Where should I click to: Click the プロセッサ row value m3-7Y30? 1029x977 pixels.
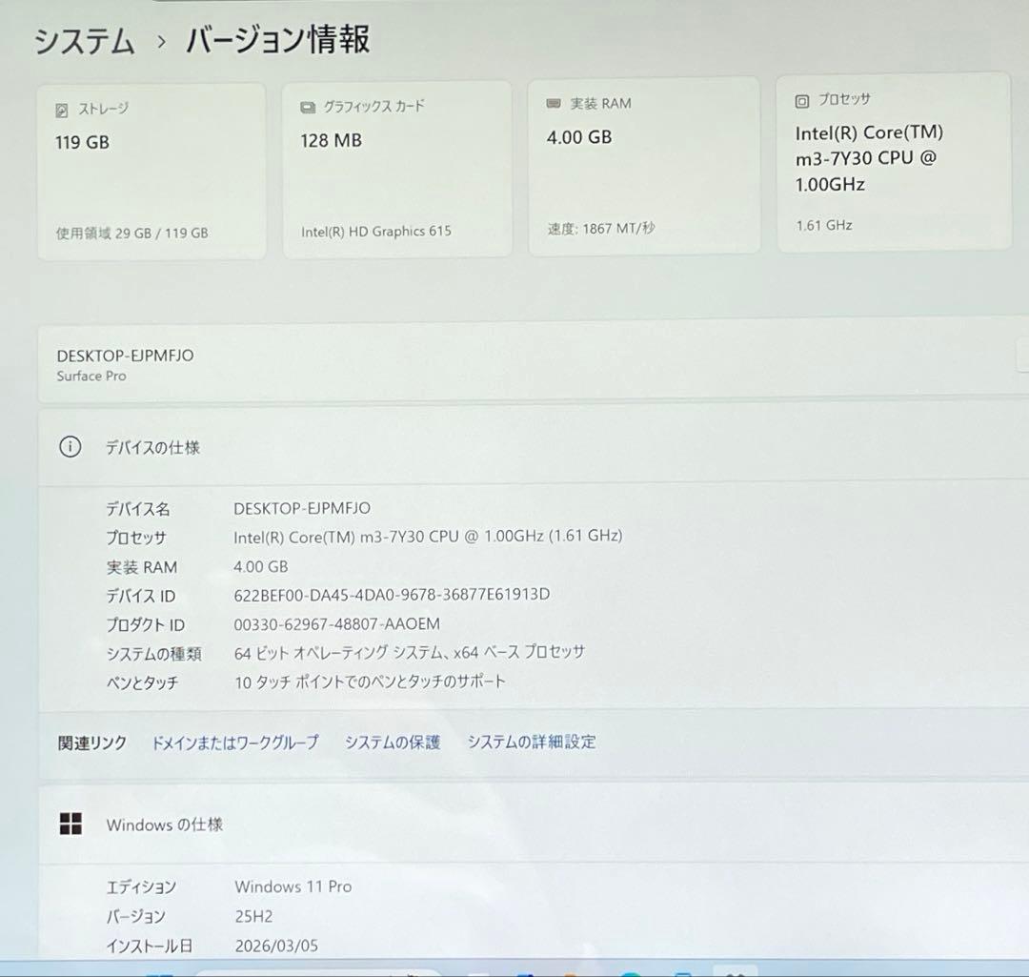(428, 537)
